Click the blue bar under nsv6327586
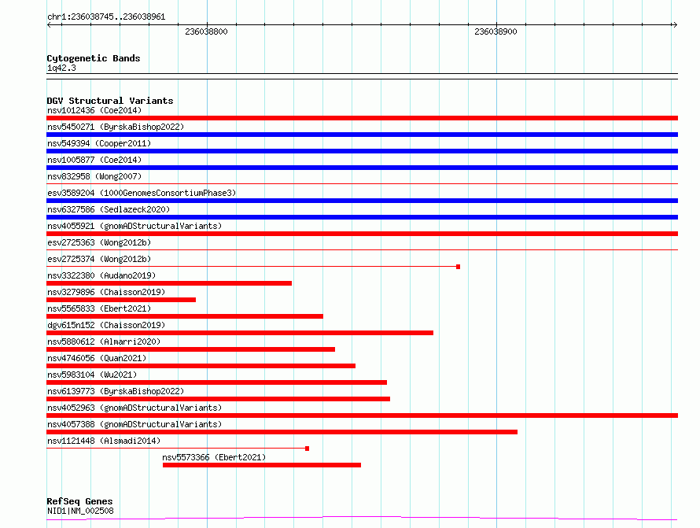This screenshot has height=528, width=700. click(362, 217)
